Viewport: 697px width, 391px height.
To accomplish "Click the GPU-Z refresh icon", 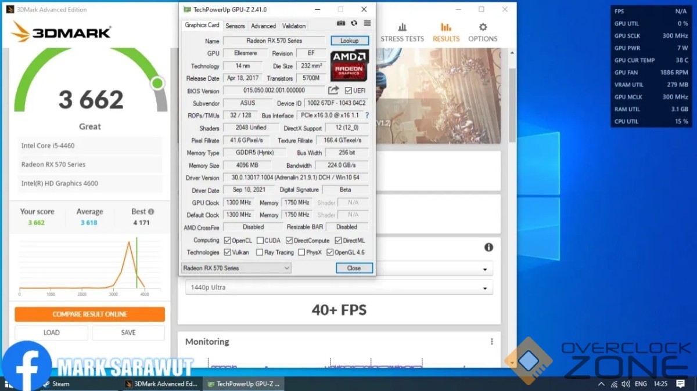I will [354, 23].
